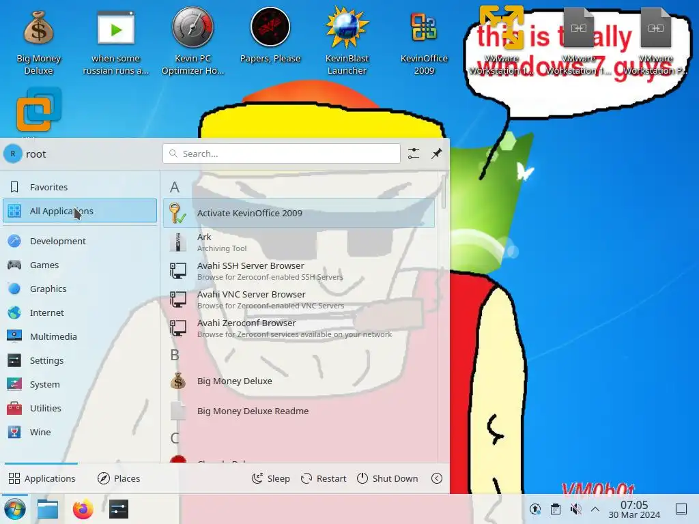Click the Windows 7 start orb

(15, 509)
